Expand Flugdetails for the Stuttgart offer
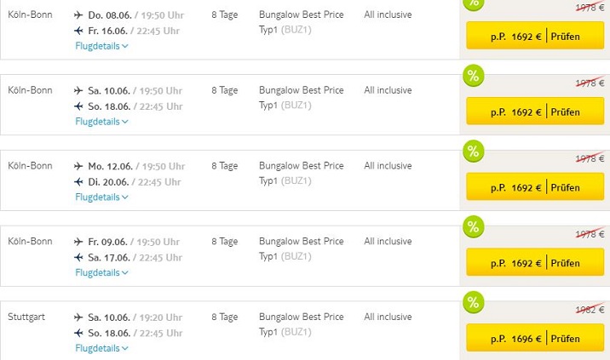Viewport: 610px width, 360px height. pos(101,348)
